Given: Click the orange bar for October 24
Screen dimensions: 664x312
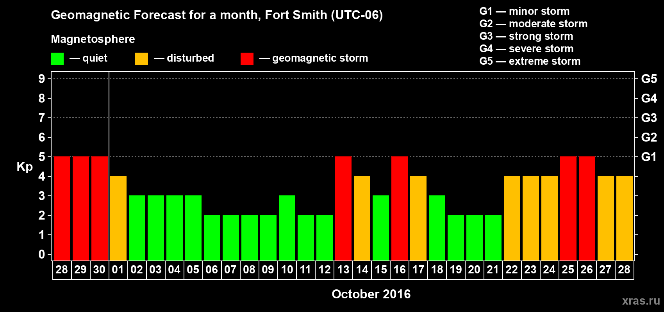Looking at the screenshot, I should click(550, 218).
